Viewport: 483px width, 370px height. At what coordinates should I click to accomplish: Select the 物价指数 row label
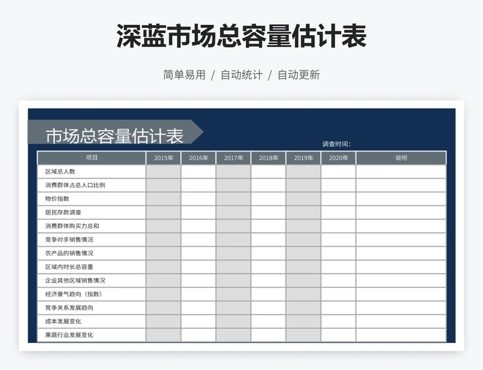[57, 199]
